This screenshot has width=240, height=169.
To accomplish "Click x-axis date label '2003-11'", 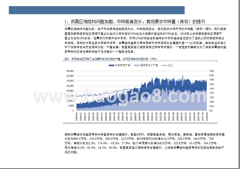I will tap(102, 117).
